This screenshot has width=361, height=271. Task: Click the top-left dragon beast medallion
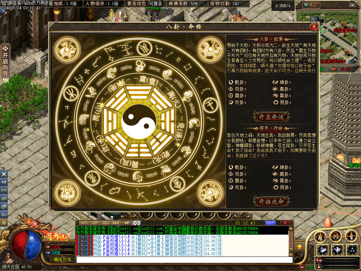[67, 49]
